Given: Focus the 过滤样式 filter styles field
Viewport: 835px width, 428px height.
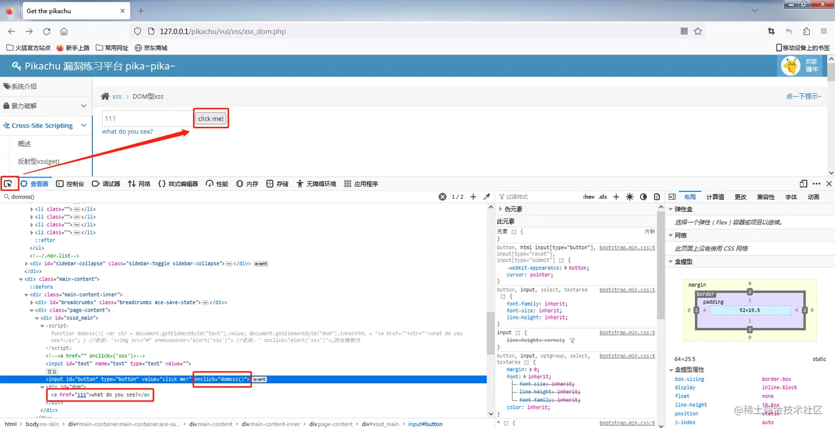Looking at the screenshot, I should click(538, 197).
